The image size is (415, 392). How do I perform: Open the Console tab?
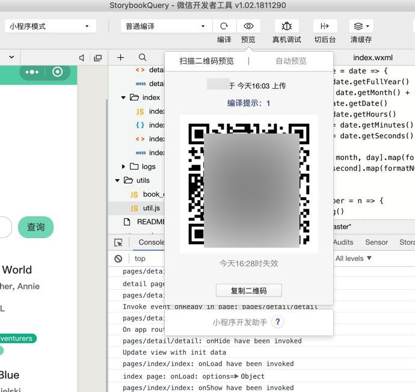pyautogui.click(x=151, y=242)
